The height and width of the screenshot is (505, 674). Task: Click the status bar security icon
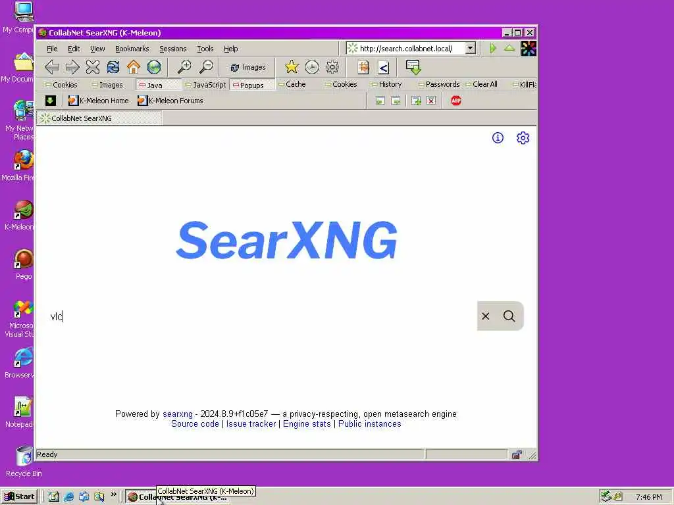click(x=517, y=454)
